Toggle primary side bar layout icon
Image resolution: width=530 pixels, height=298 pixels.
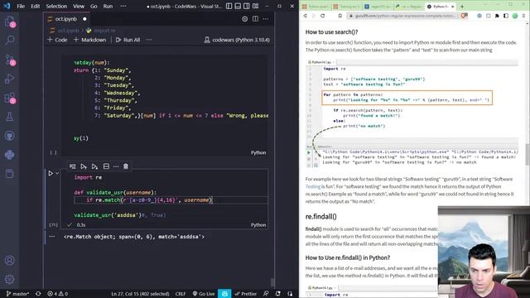(229, 6)
